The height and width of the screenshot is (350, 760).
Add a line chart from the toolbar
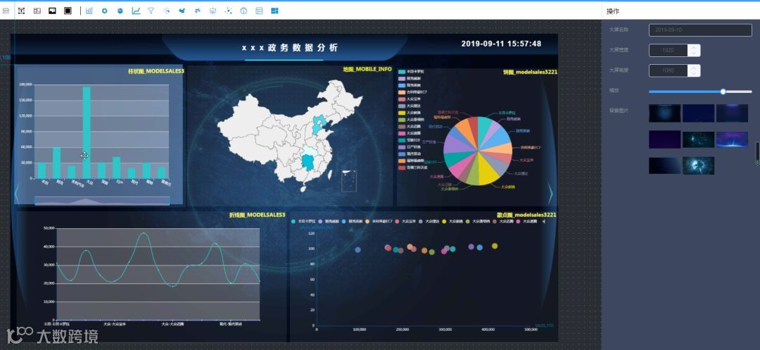click(x=136, y=11)
